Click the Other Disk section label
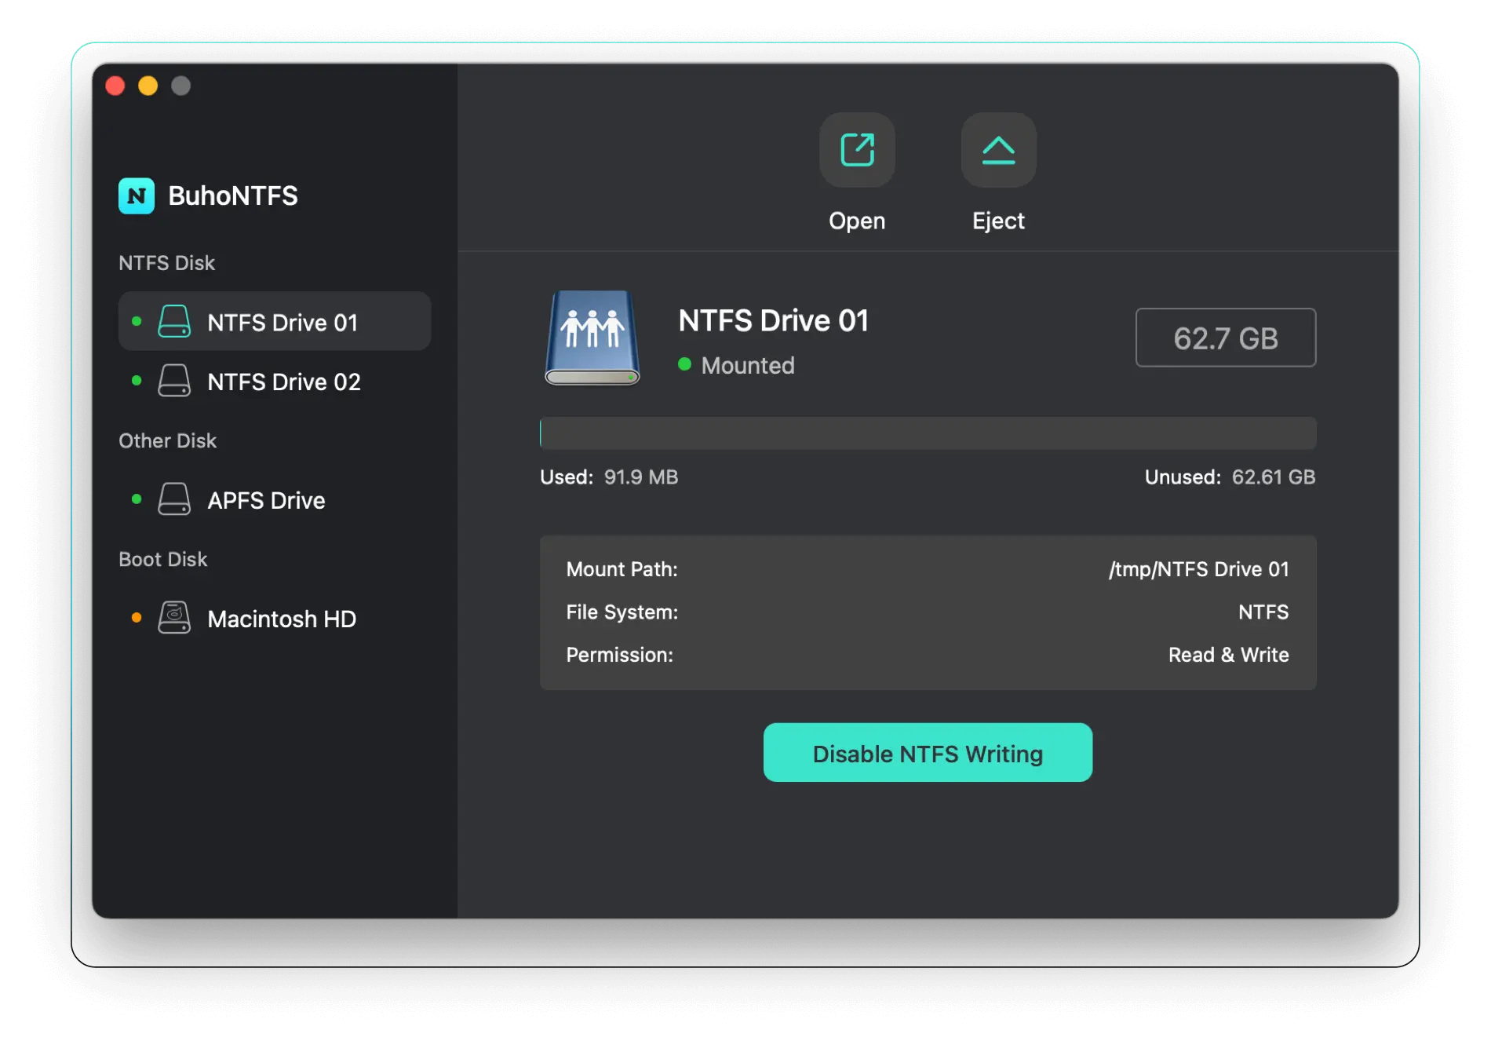The image size is (1491, 1041). tap(167, 440)
